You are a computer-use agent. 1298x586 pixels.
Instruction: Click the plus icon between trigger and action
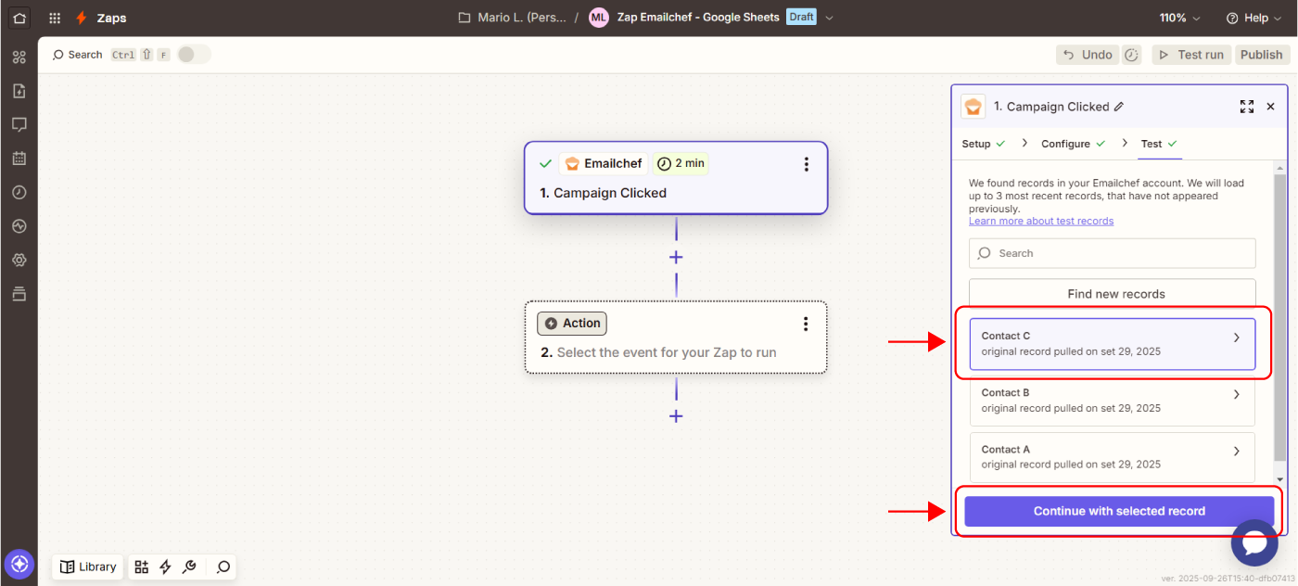tap(676, 257)
